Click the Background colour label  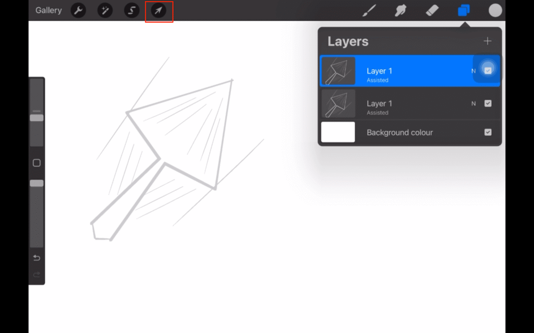click(x=399, y=133)
